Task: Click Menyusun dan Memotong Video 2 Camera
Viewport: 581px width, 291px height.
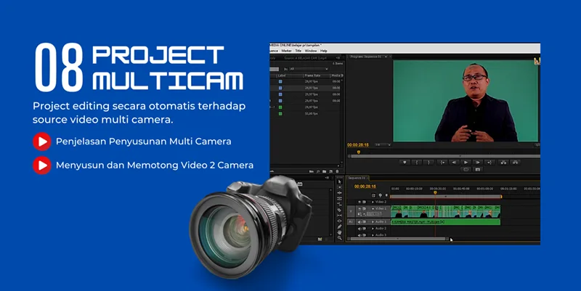Action: (154, 165)
